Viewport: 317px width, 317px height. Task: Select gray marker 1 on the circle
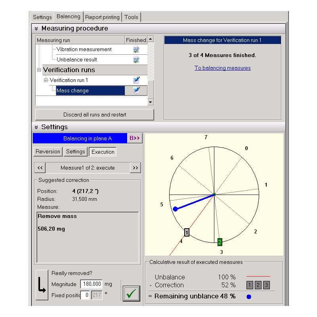[187, 233]
